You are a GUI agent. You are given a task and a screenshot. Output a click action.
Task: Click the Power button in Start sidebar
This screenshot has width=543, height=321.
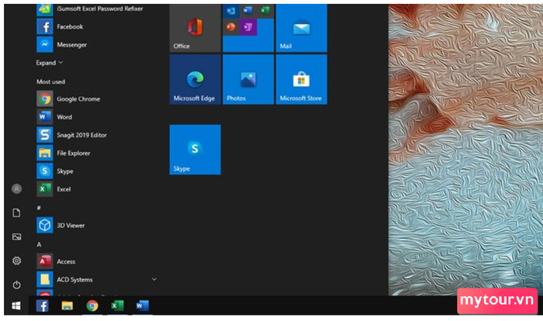pyautogui.click(x=16, y=285)
